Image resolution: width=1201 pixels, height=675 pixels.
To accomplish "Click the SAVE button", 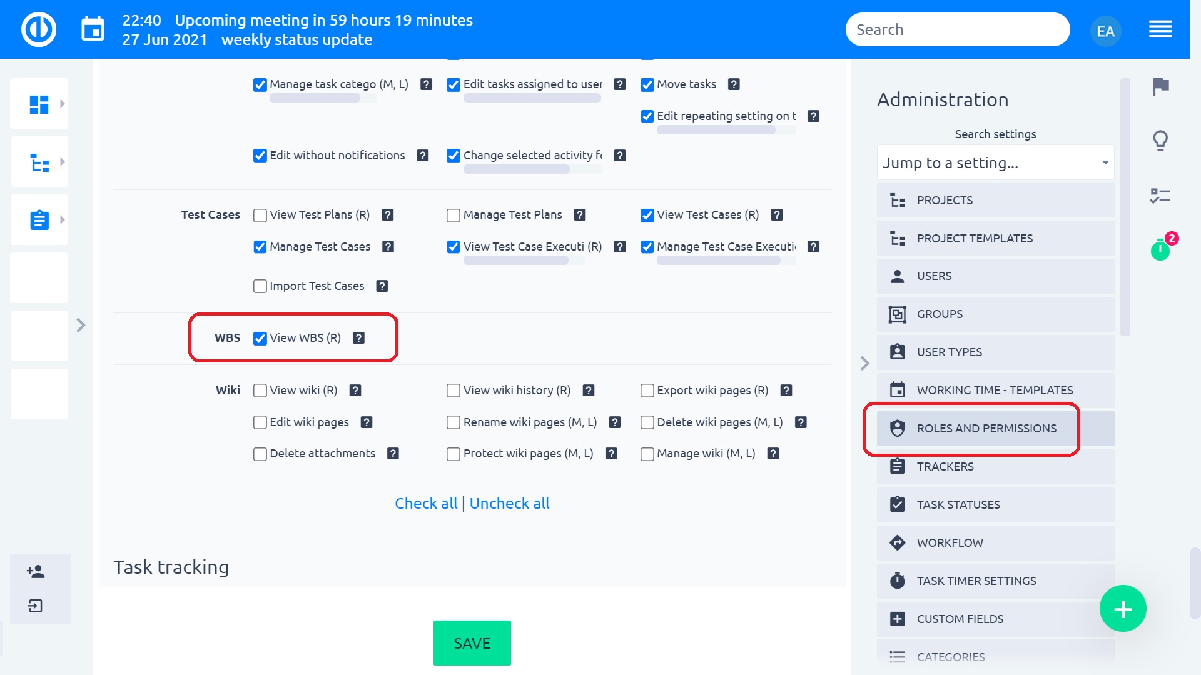I will tap(472, 642).
